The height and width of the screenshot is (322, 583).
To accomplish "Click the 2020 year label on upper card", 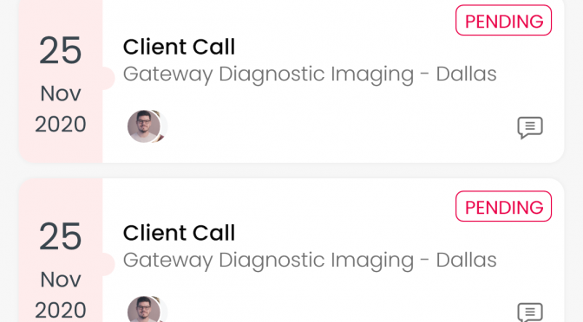I will pyautogui.click(x=61, y=125).
